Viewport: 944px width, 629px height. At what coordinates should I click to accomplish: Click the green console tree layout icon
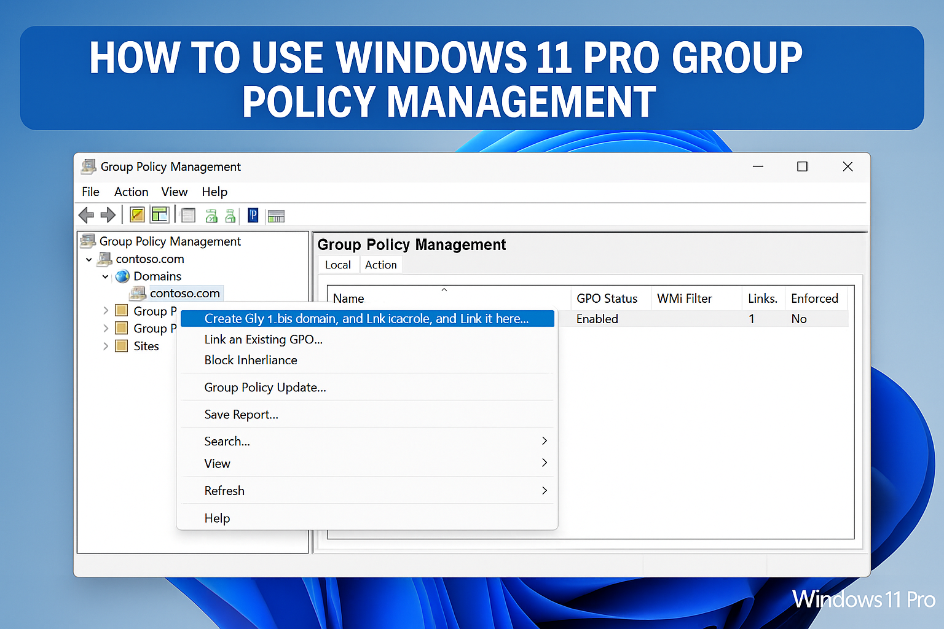pos(160,215)
